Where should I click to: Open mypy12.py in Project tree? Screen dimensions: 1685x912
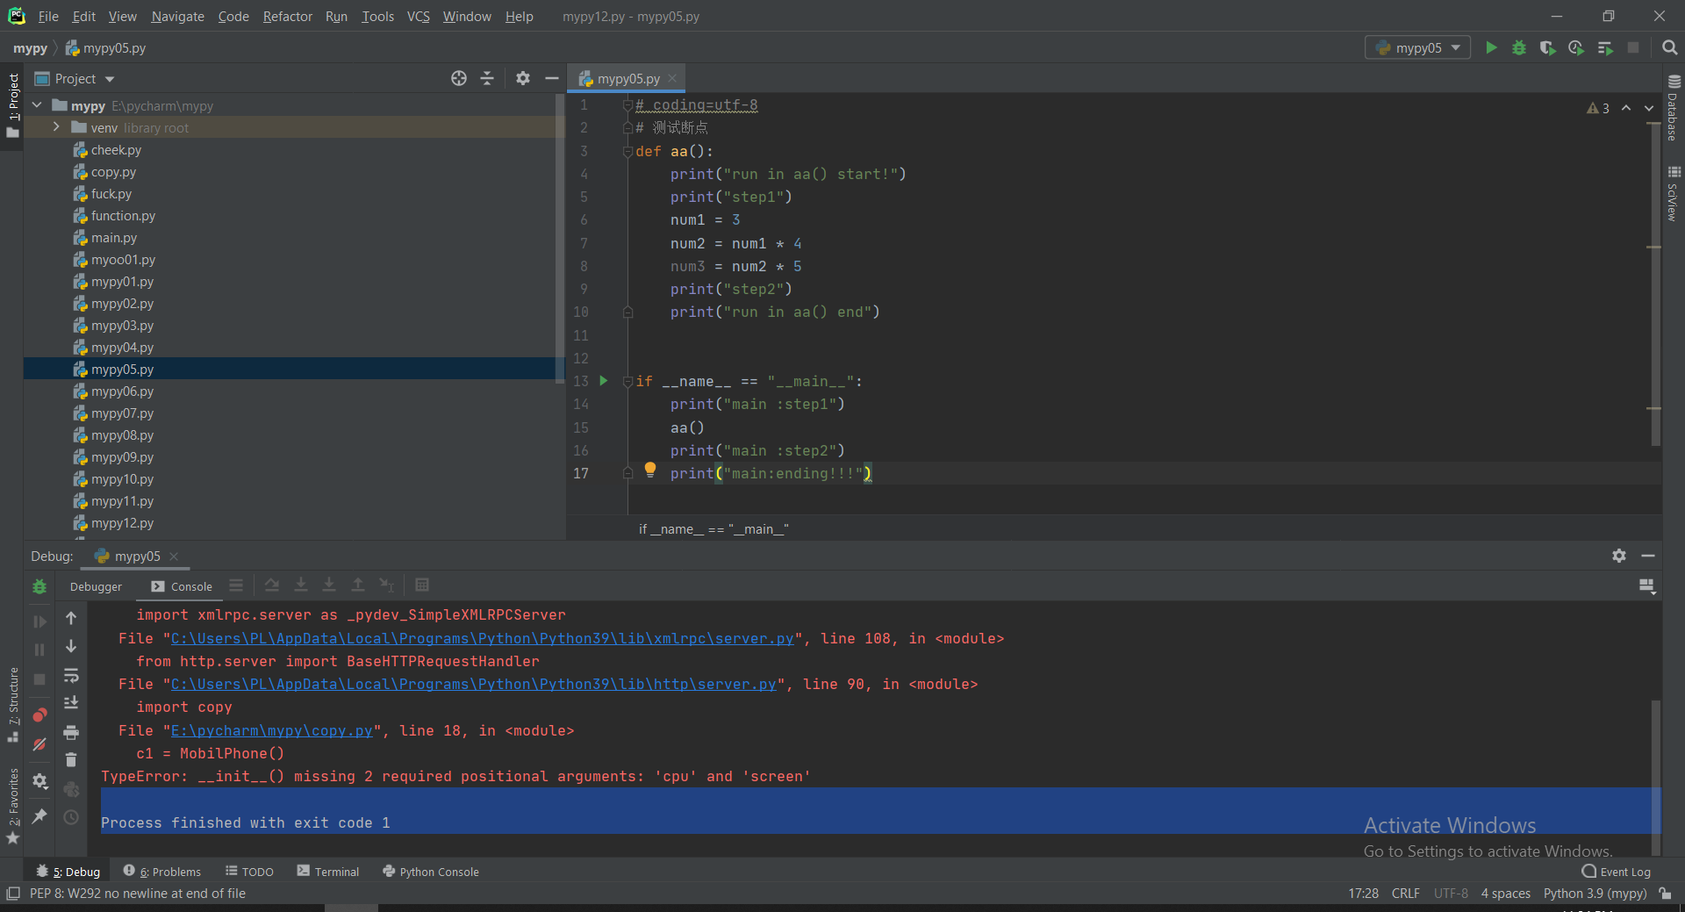122,523
